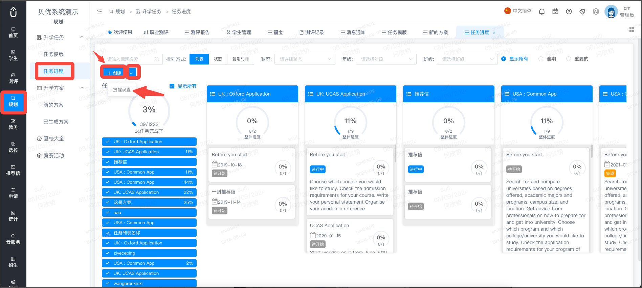Collapse sidebar using menu fold icon
642x288 pixels.
tap(99, 11)
